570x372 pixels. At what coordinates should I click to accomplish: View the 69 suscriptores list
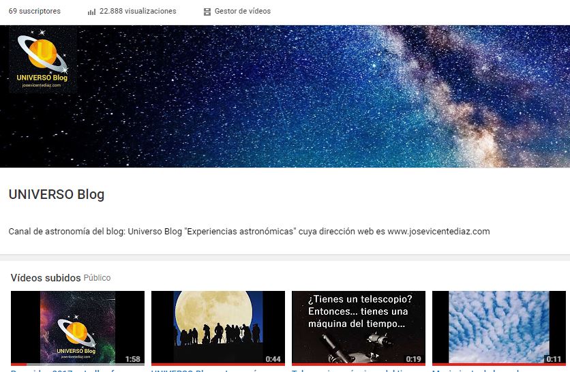point(35,12)
